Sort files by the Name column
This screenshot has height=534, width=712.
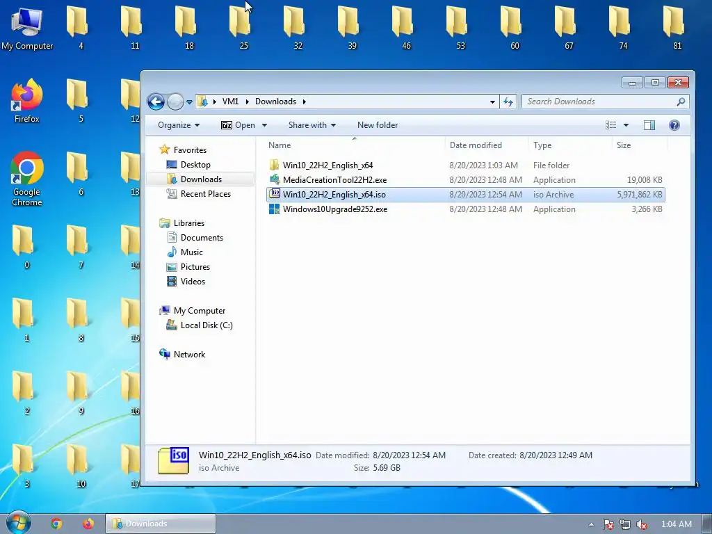[280, 145]
